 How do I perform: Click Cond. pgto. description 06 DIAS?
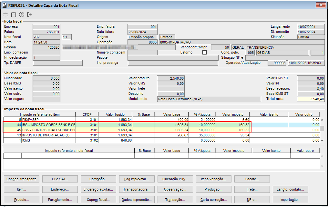[282, 53]
